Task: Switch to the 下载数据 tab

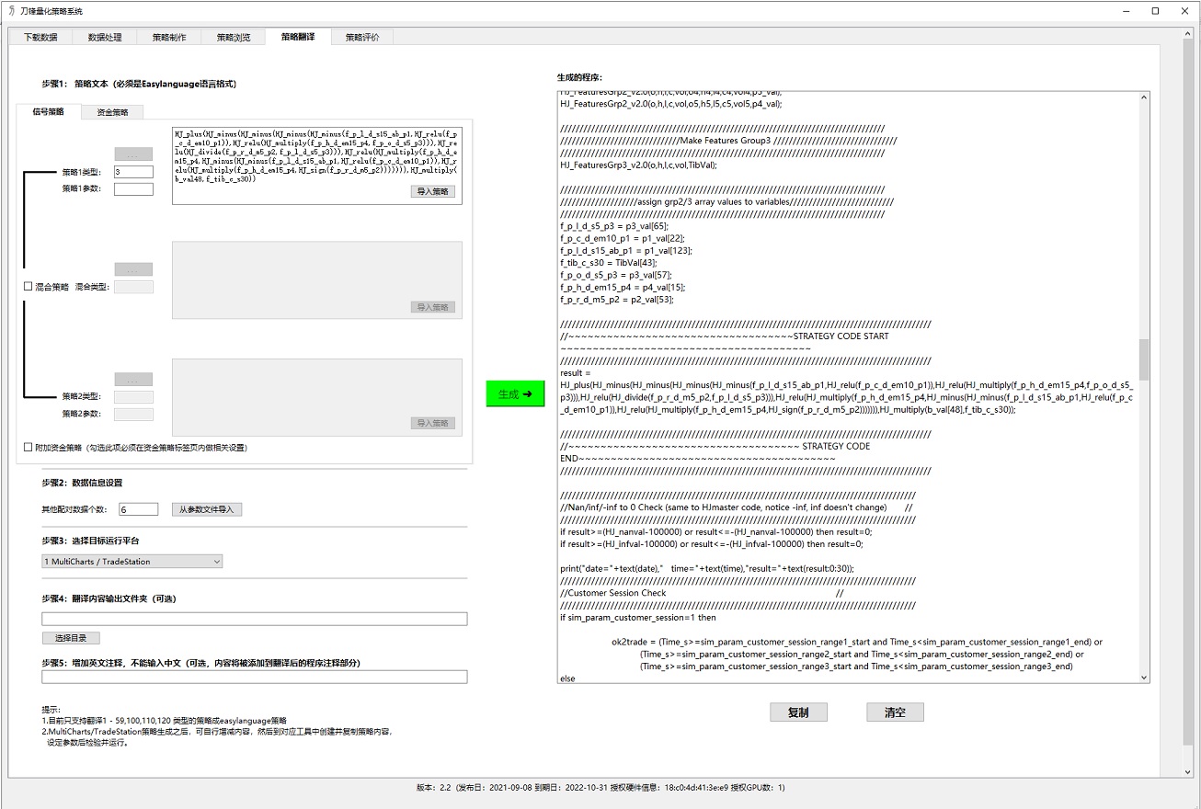Action: pyautogui.click(x=40, y=37)
